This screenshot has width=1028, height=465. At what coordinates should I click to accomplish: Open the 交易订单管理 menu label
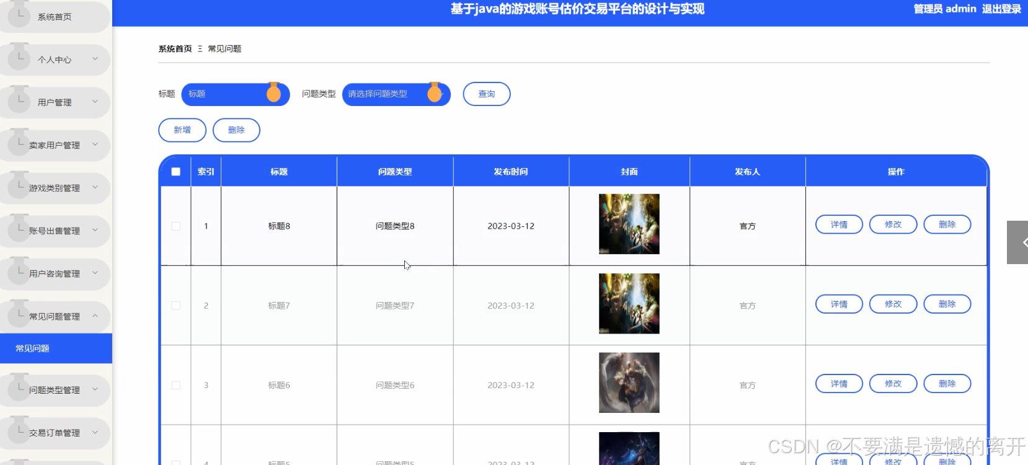click(55, 433)
